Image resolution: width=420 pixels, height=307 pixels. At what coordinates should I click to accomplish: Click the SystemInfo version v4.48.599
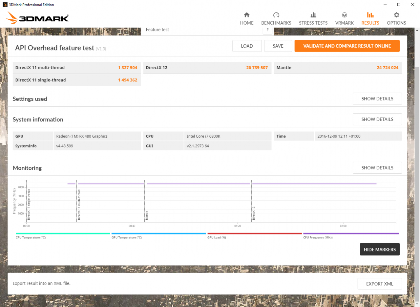click(x=65, y=146)
